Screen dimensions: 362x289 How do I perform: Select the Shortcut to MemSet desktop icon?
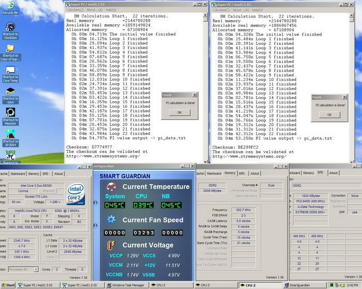[10, 117]
